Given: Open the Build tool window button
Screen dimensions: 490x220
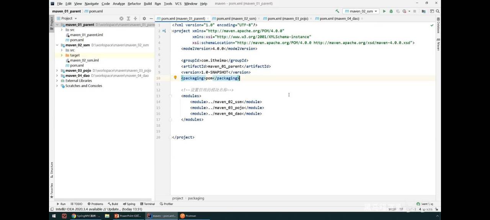Looking at the screenshot, I should click(x=113, y=204).
